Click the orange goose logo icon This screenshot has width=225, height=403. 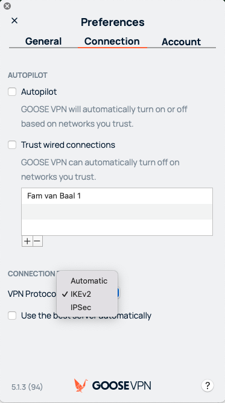click(81, 385)
